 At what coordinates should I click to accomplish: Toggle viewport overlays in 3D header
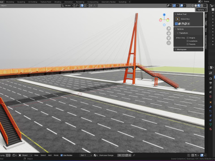(x=181, y=5)
